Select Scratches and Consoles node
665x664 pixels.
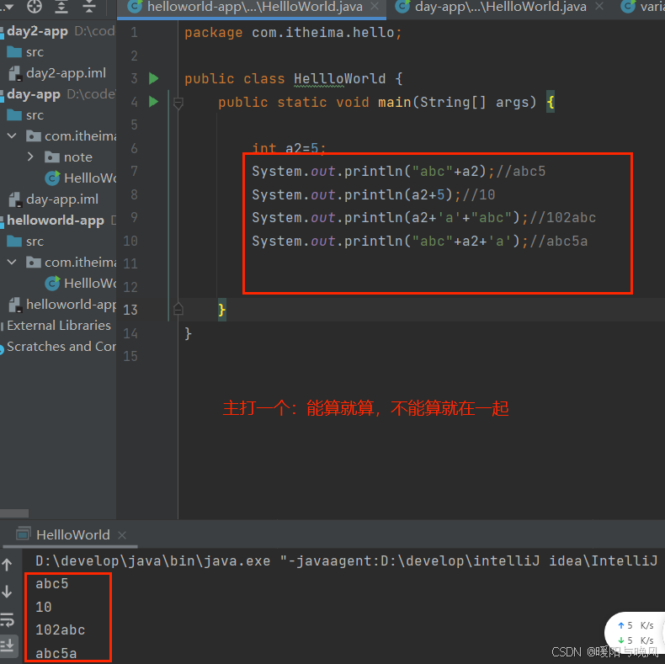click(61, 347)
